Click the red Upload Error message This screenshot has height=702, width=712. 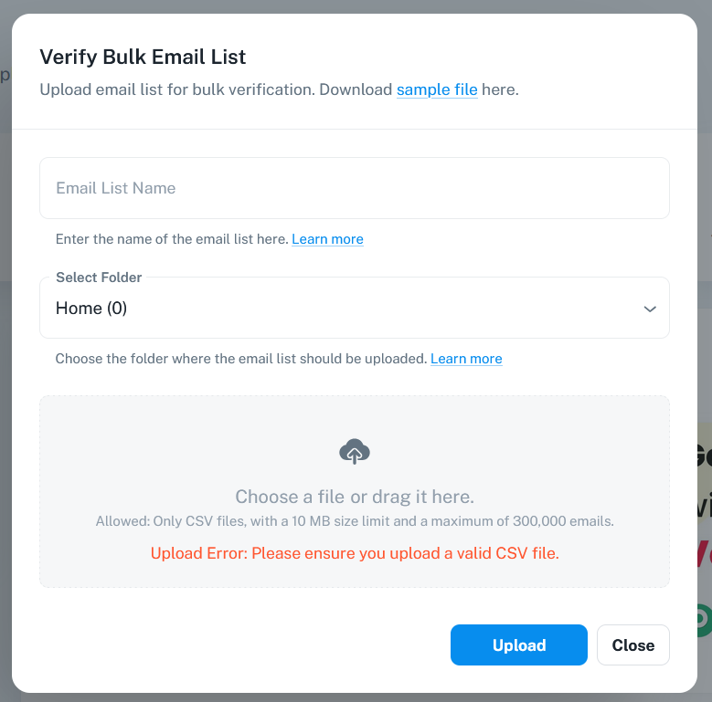(355, 552)
